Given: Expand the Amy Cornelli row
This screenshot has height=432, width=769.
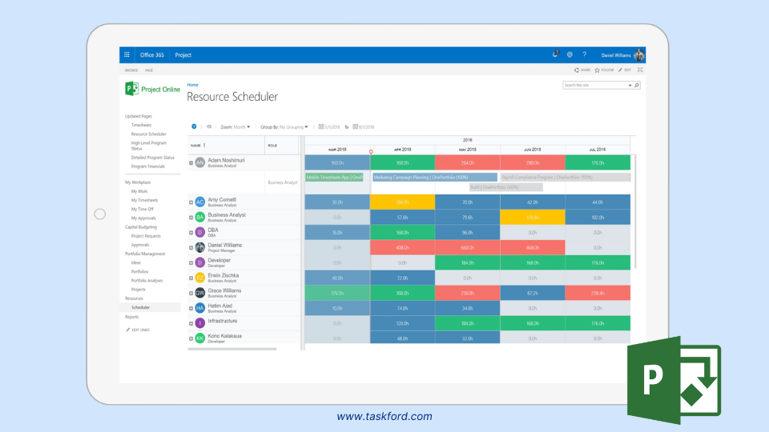Looking at the screenshot, I should point(191,202).
